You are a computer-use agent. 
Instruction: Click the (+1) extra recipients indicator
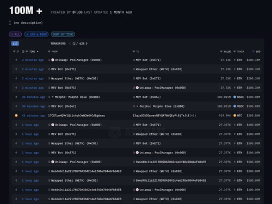click(193, 115)
